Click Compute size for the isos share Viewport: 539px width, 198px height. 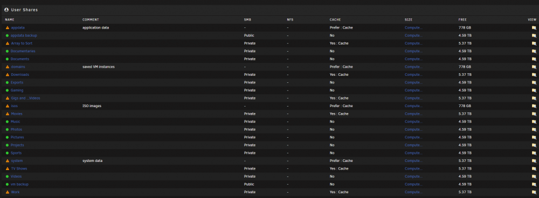(413, 106)
